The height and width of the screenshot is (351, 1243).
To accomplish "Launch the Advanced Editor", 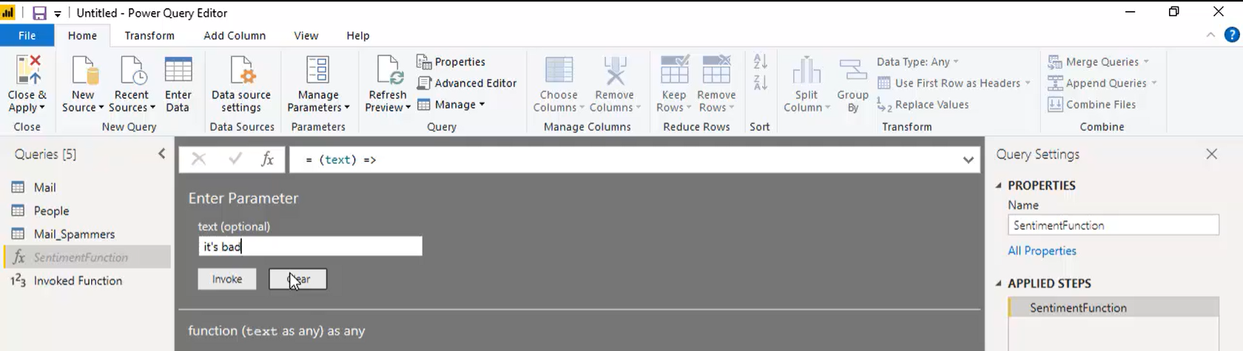I will coord(467,83).
